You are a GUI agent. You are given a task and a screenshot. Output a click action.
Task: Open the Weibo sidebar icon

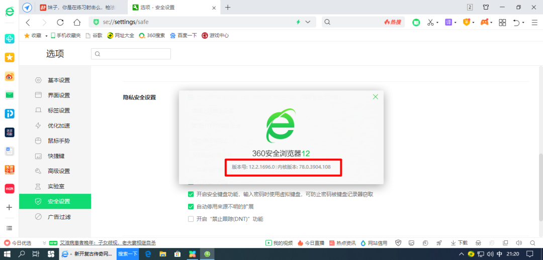(10, 76)
